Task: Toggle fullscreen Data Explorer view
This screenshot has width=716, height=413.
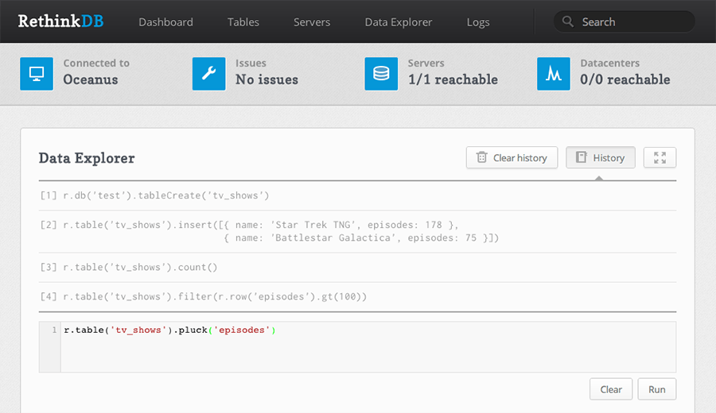Action: tap(660, 157)
